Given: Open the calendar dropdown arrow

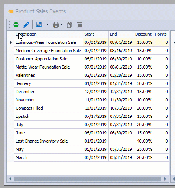Looking at the screenshot, I should (x=48, y=24).
